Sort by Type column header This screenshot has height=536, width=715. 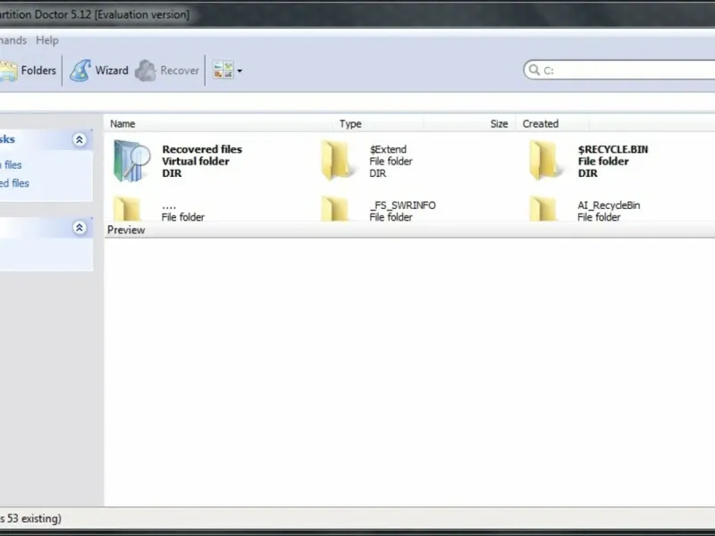(350, 123)
